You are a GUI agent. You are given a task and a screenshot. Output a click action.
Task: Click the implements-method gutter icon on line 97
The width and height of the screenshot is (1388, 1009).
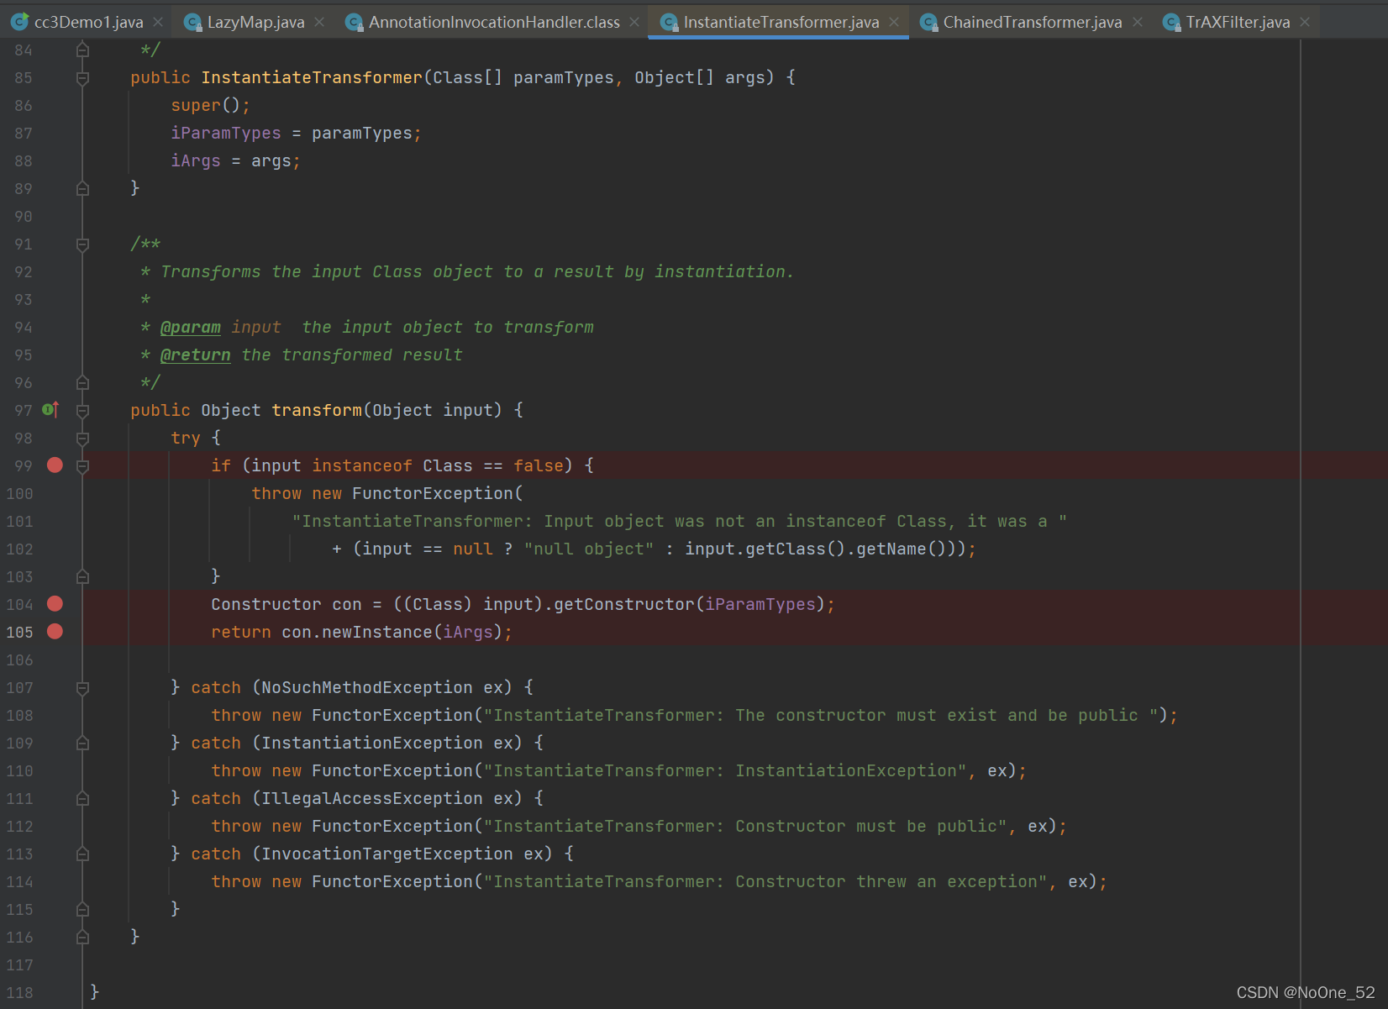(x=50, y=410)
